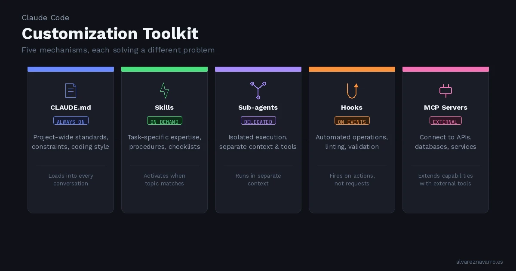
Task: Select the ALWAYS ON badge
Action: tap(71, 121)
